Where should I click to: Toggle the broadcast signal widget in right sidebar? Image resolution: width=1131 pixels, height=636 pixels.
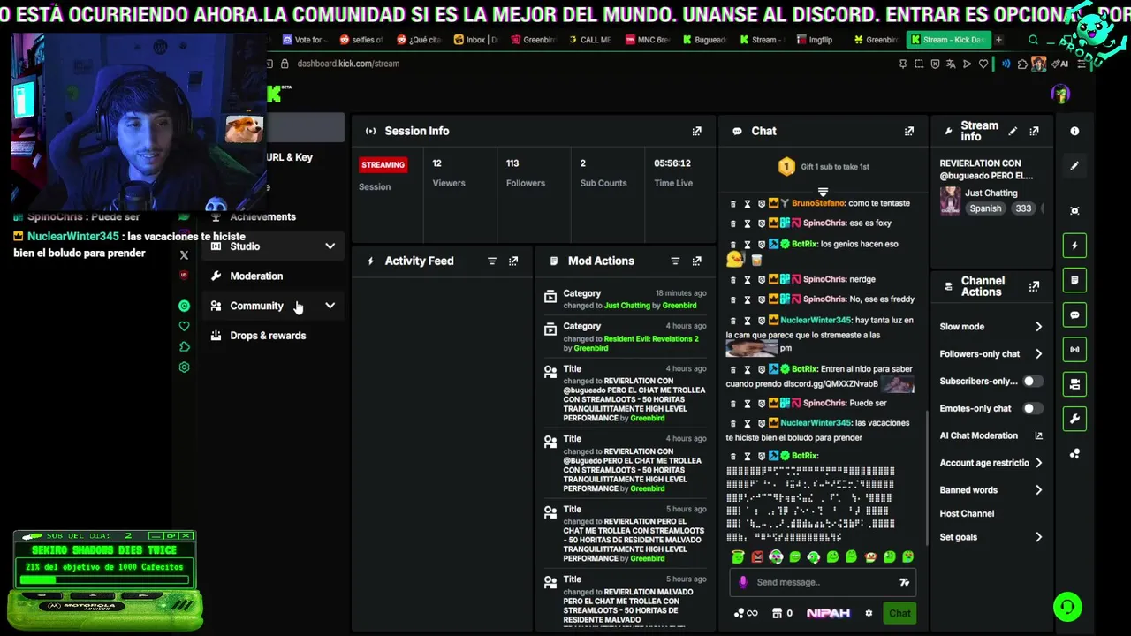(1074, 349)
